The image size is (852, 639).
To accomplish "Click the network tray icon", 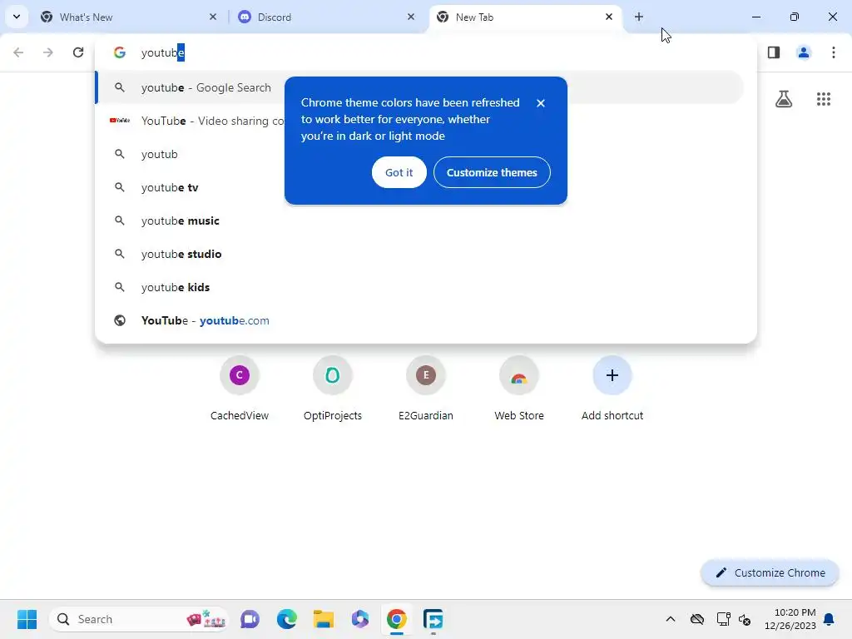I will [x=723, y=619].
